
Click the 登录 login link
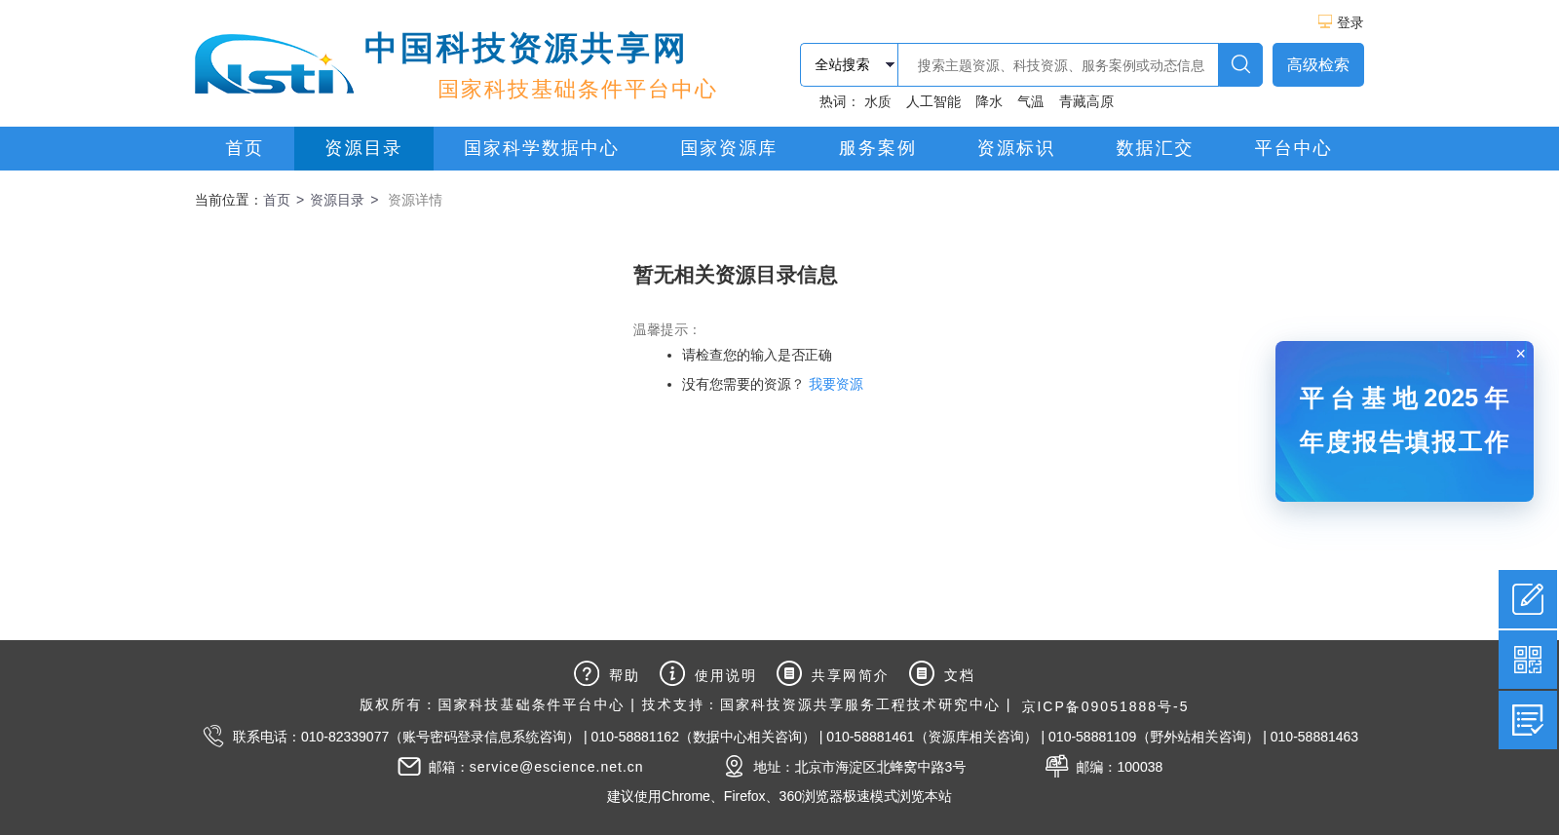[x=1350, y=22]
